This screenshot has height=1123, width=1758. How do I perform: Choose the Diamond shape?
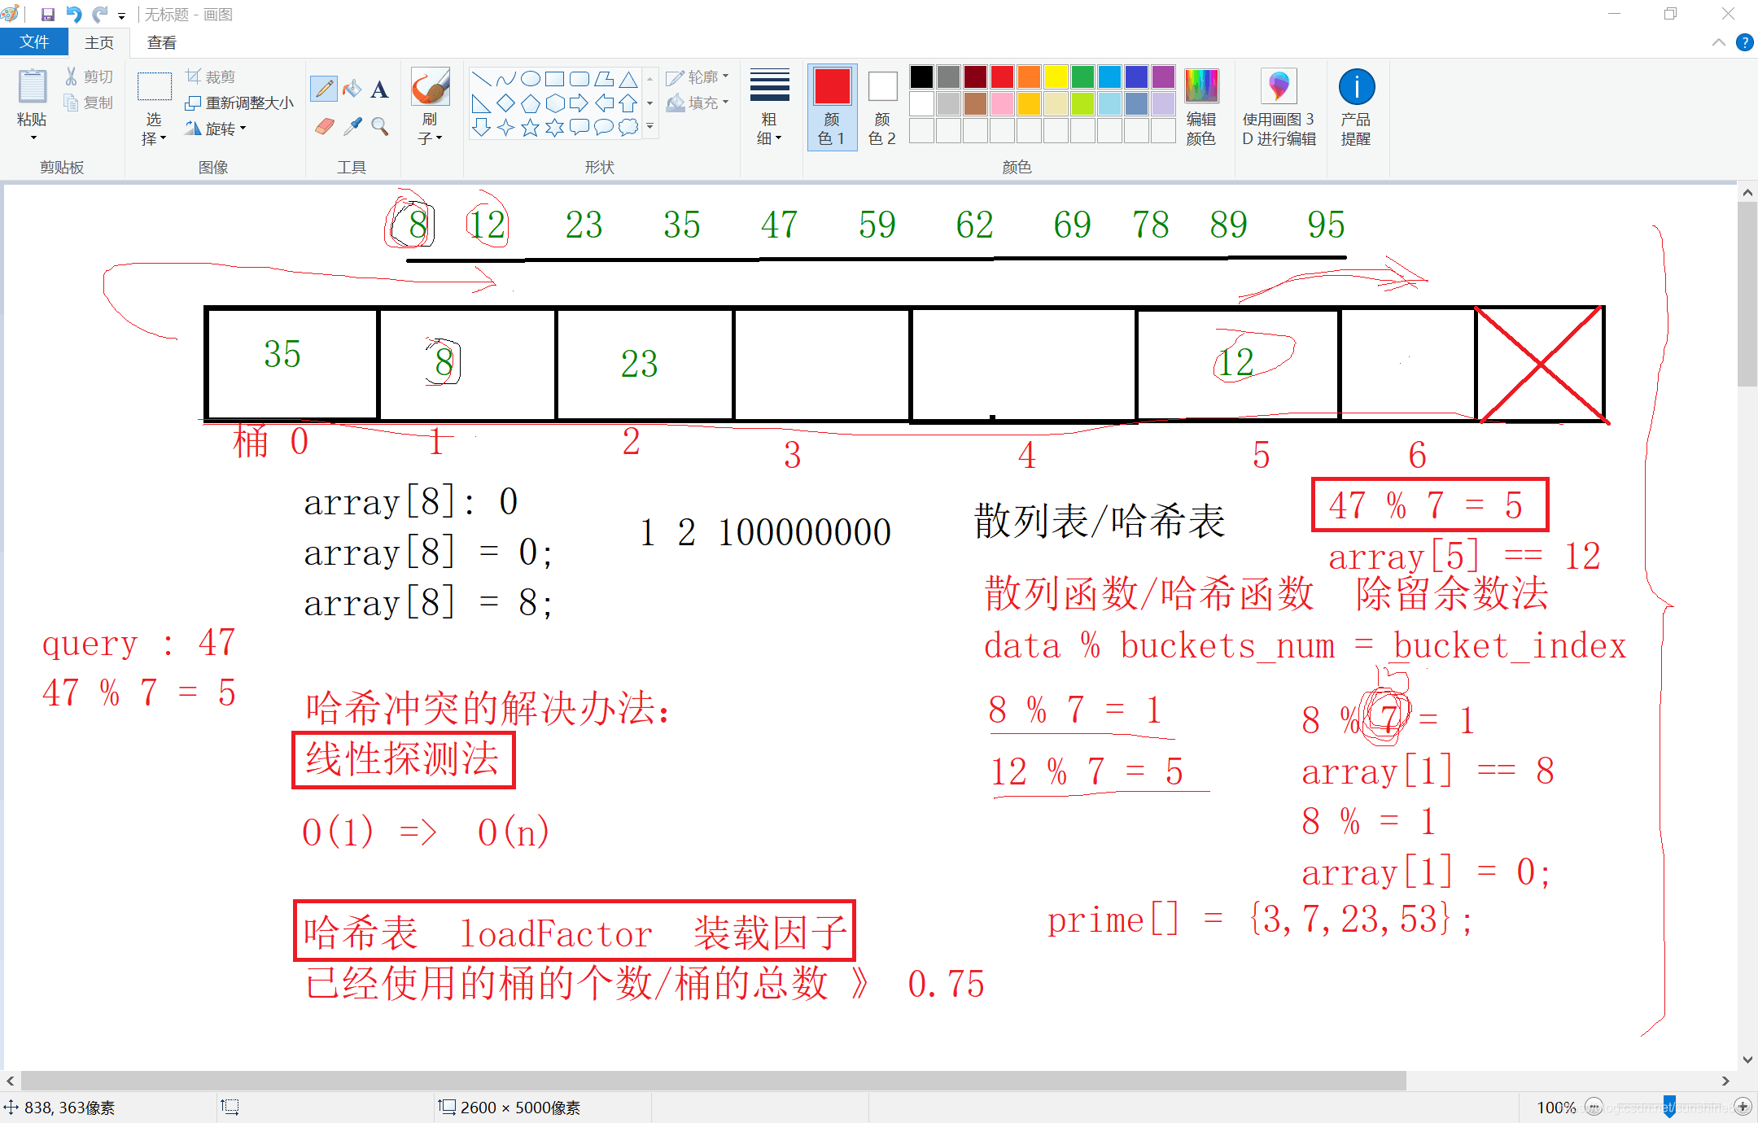[x=505, y=103]
